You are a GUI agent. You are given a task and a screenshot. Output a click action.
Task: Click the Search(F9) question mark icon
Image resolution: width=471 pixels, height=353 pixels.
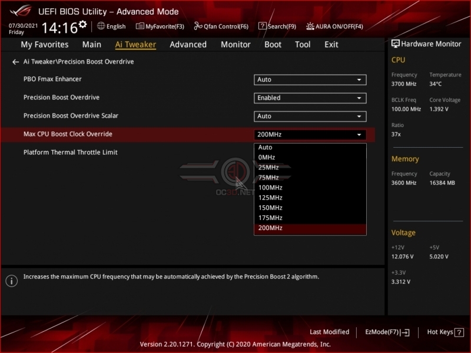click(x=262, y=26)
